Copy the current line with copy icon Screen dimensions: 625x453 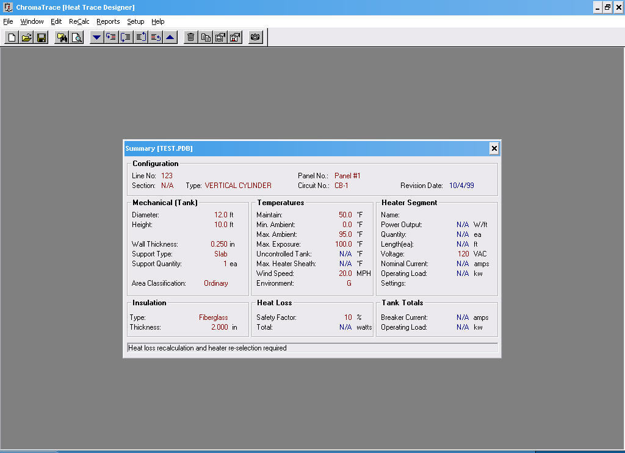(206, 37)
